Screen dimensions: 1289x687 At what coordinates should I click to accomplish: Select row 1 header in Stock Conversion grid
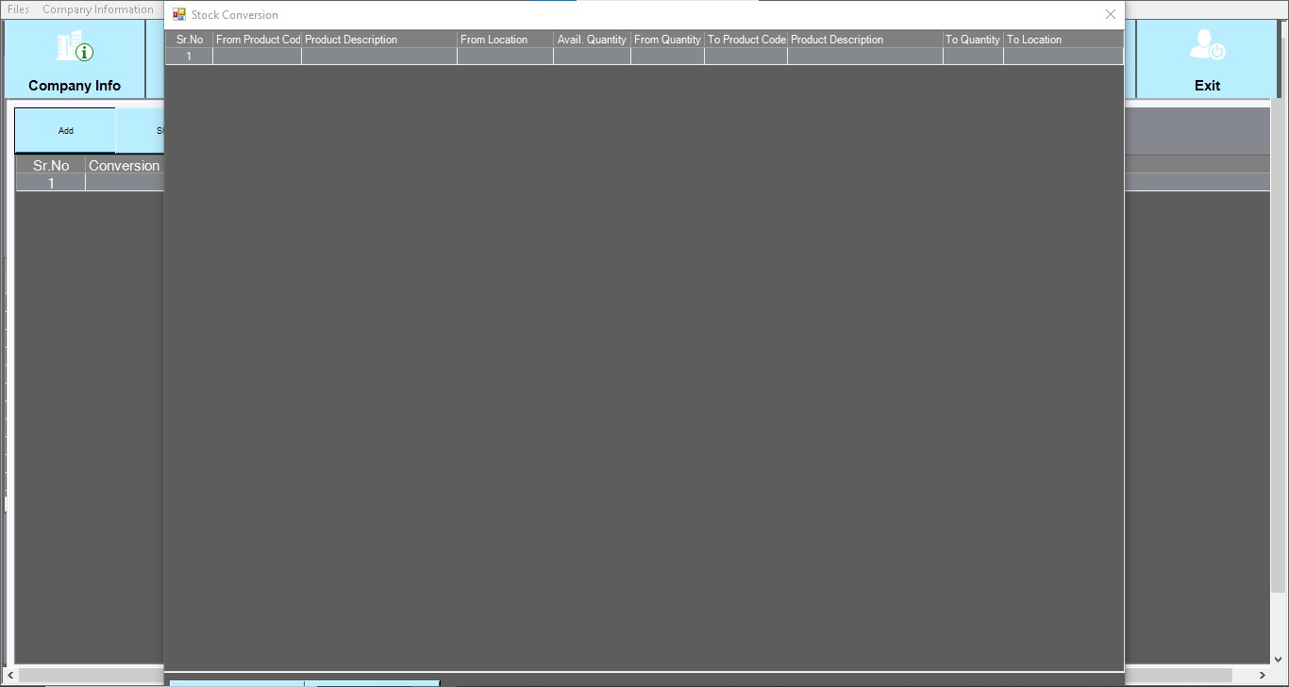pyautogui.click(x=189, y=57)
